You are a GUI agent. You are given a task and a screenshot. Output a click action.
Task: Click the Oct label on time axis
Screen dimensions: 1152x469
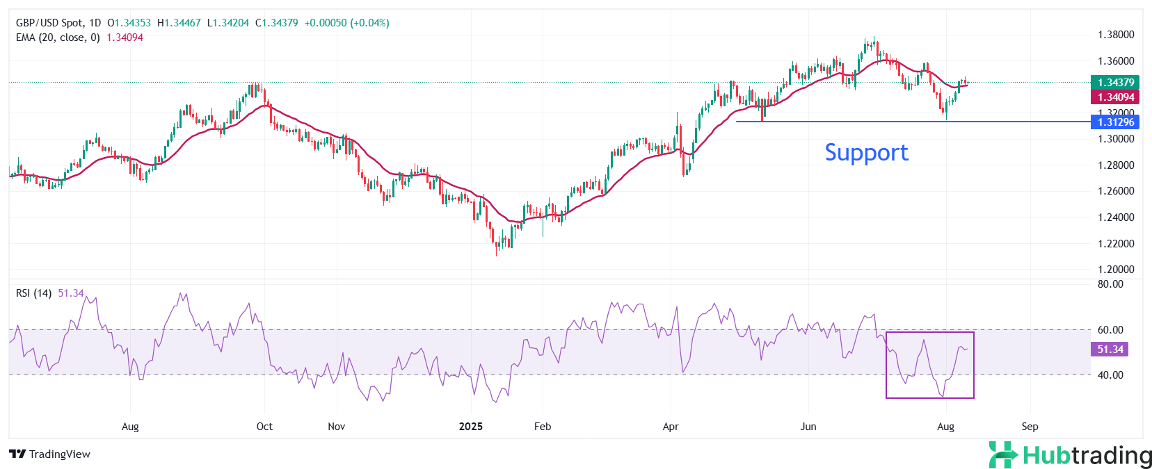264,427
